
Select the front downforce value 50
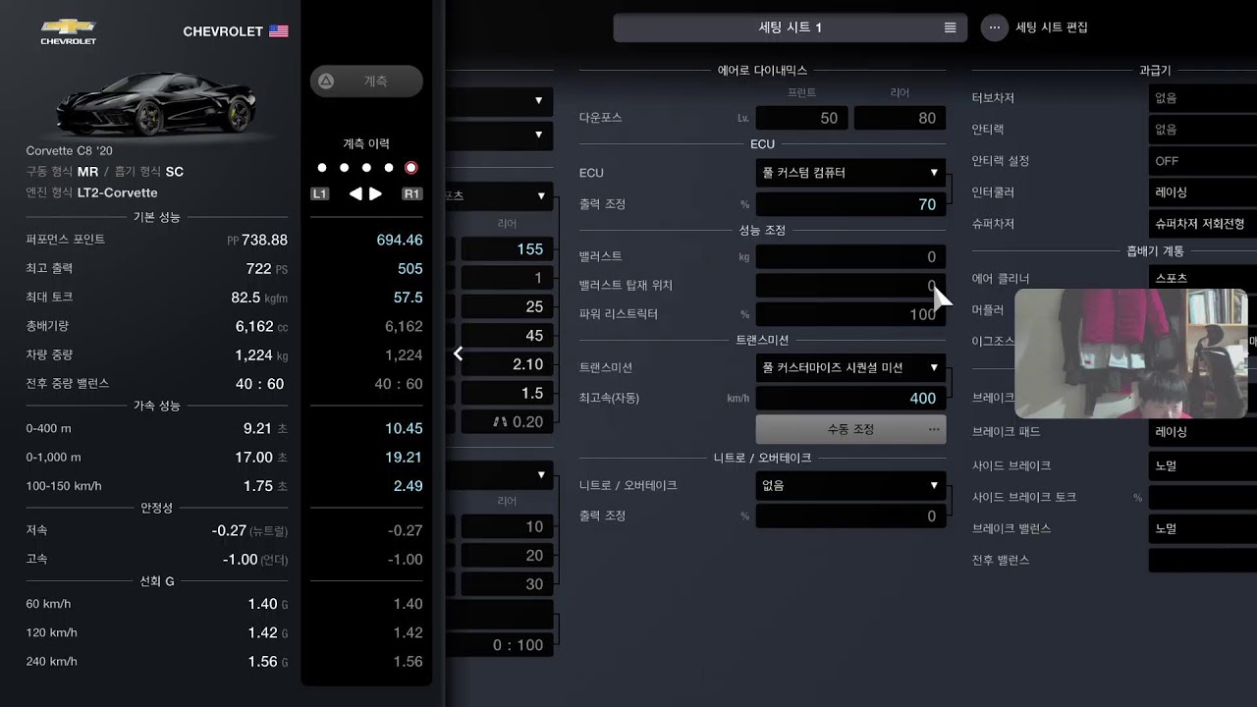click(x=802, y=118)
